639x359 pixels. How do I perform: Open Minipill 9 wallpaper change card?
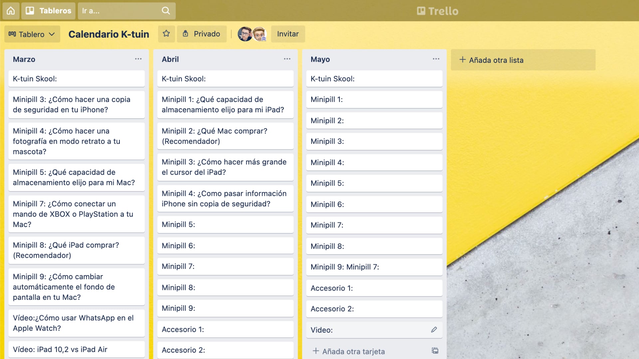77,287
